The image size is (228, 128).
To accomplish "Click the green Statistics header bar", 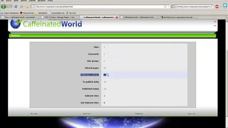I will point(113,36).
